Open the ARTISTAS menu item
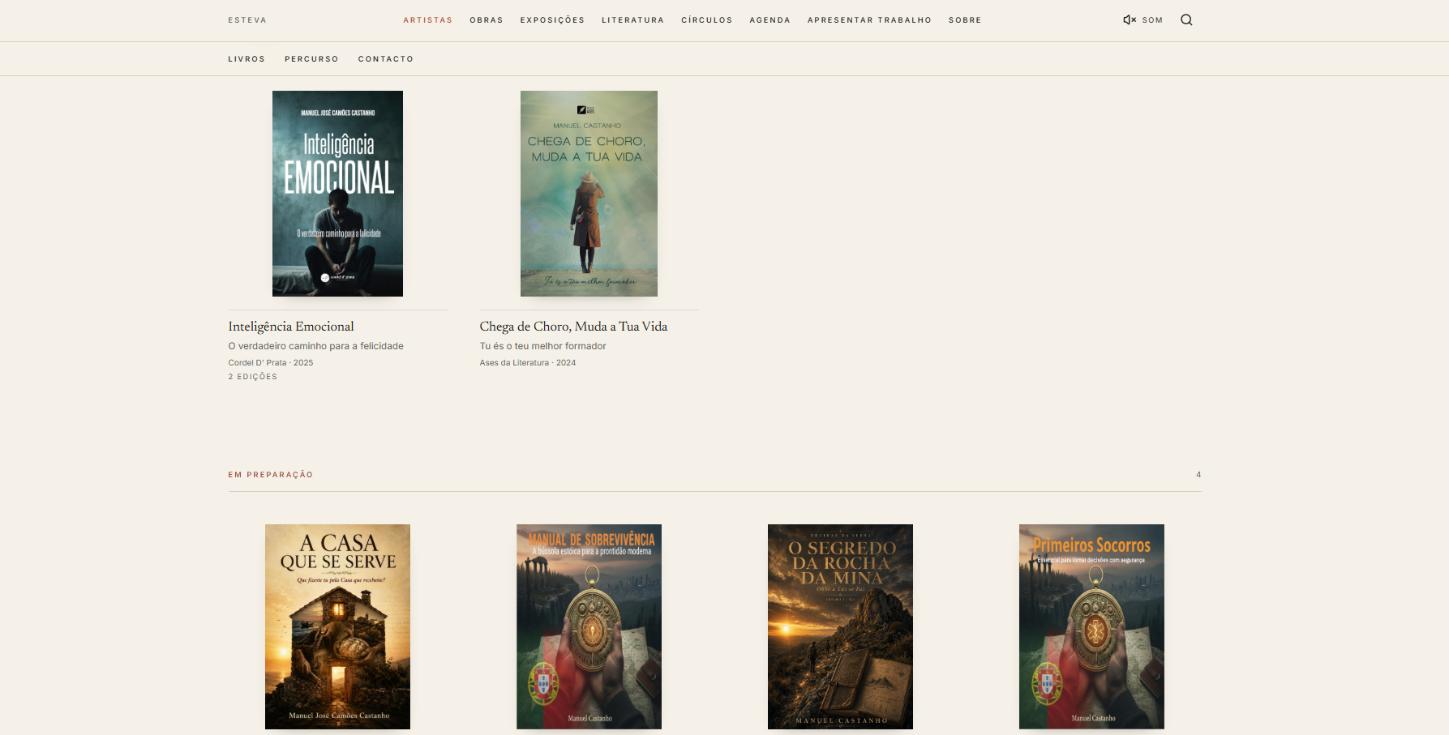 coord(428,20)
